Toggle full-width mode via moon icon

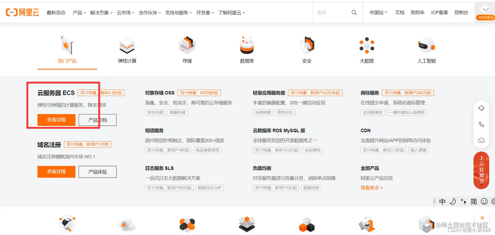tap(452, 201)
